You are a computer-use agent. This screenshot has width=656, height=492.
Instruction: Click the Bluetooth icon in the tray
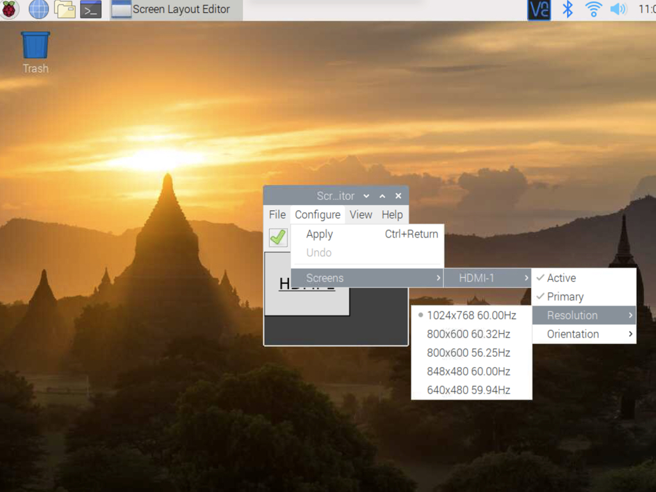[x=566, y=10]
